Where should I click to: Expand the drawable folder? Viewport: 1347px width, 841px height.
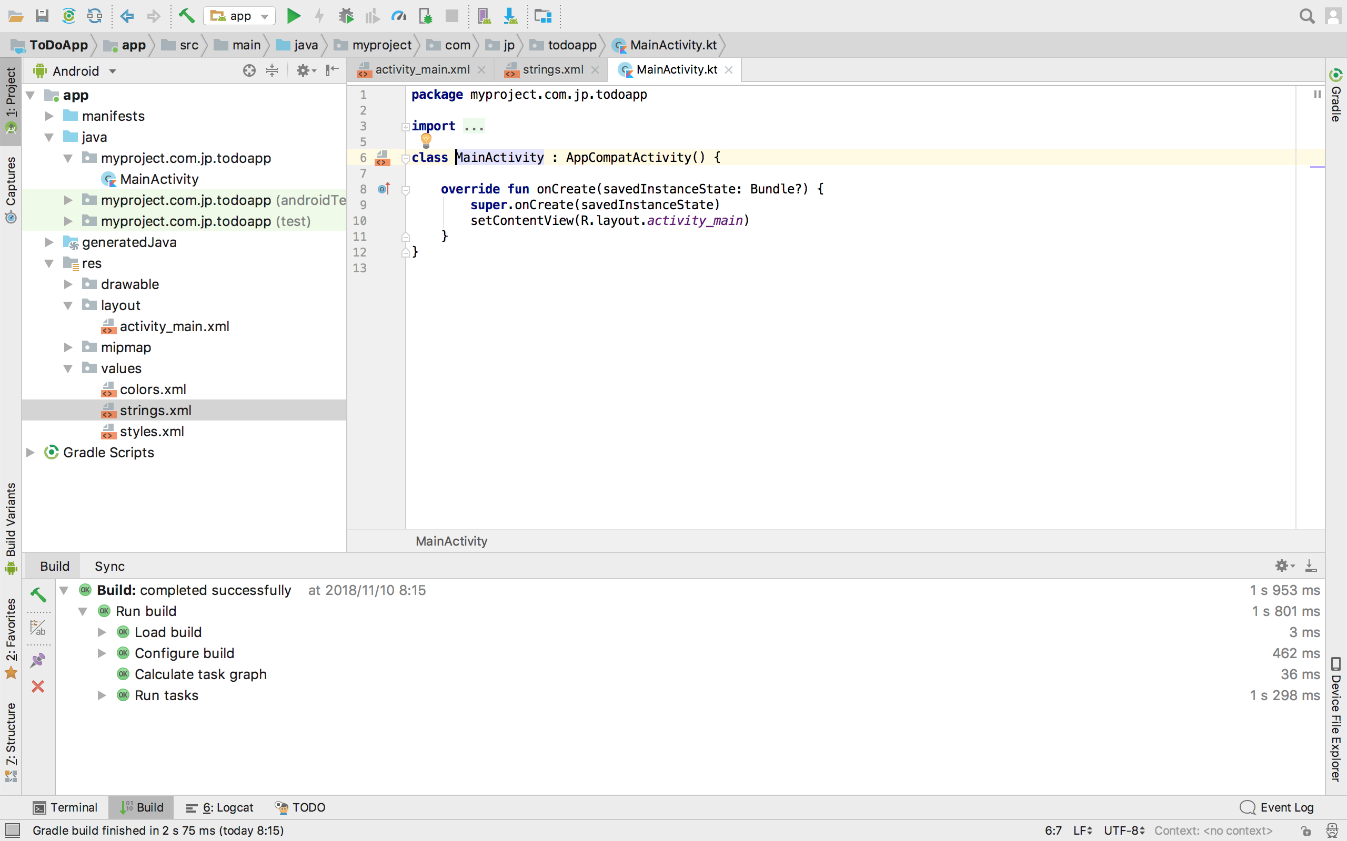(68, 284)
